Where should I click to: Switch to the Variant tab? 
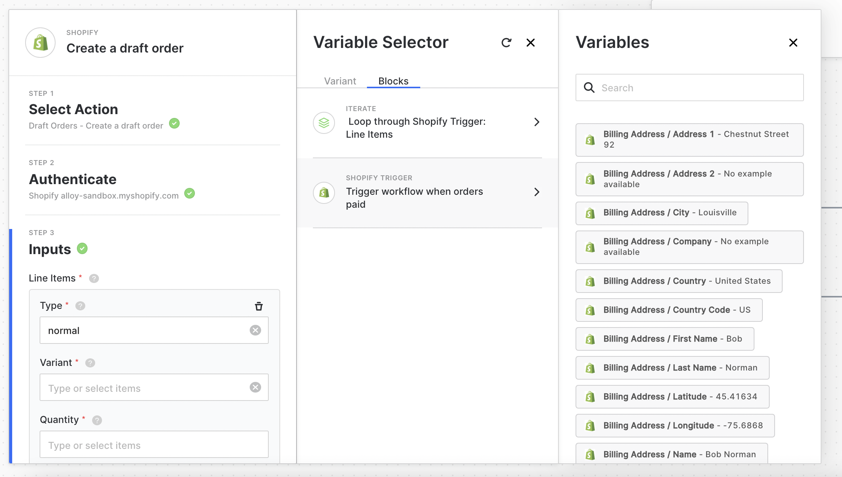click(x=340, y=81)
